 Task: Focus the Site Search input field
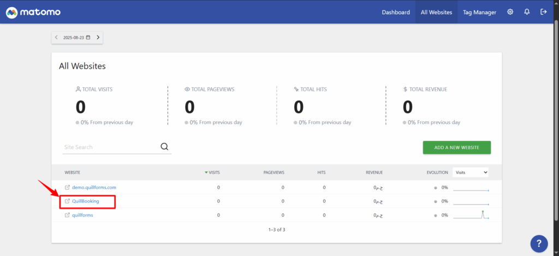point(109,147)
